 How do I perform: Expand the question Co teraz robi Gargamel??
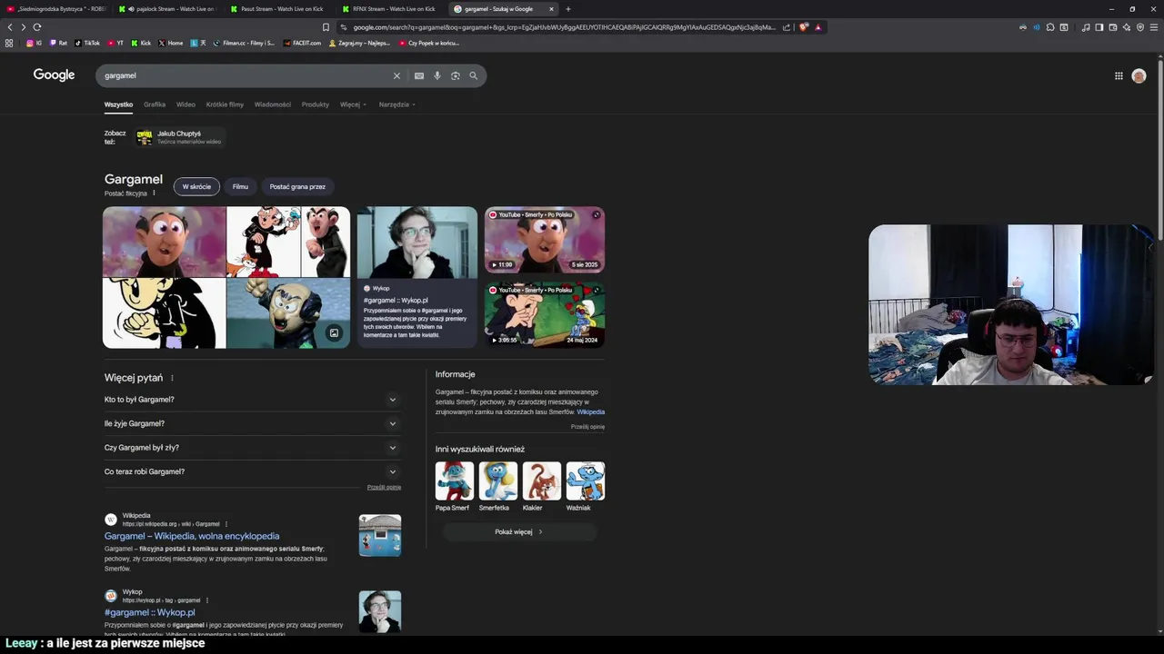click(x=252, y=471)
